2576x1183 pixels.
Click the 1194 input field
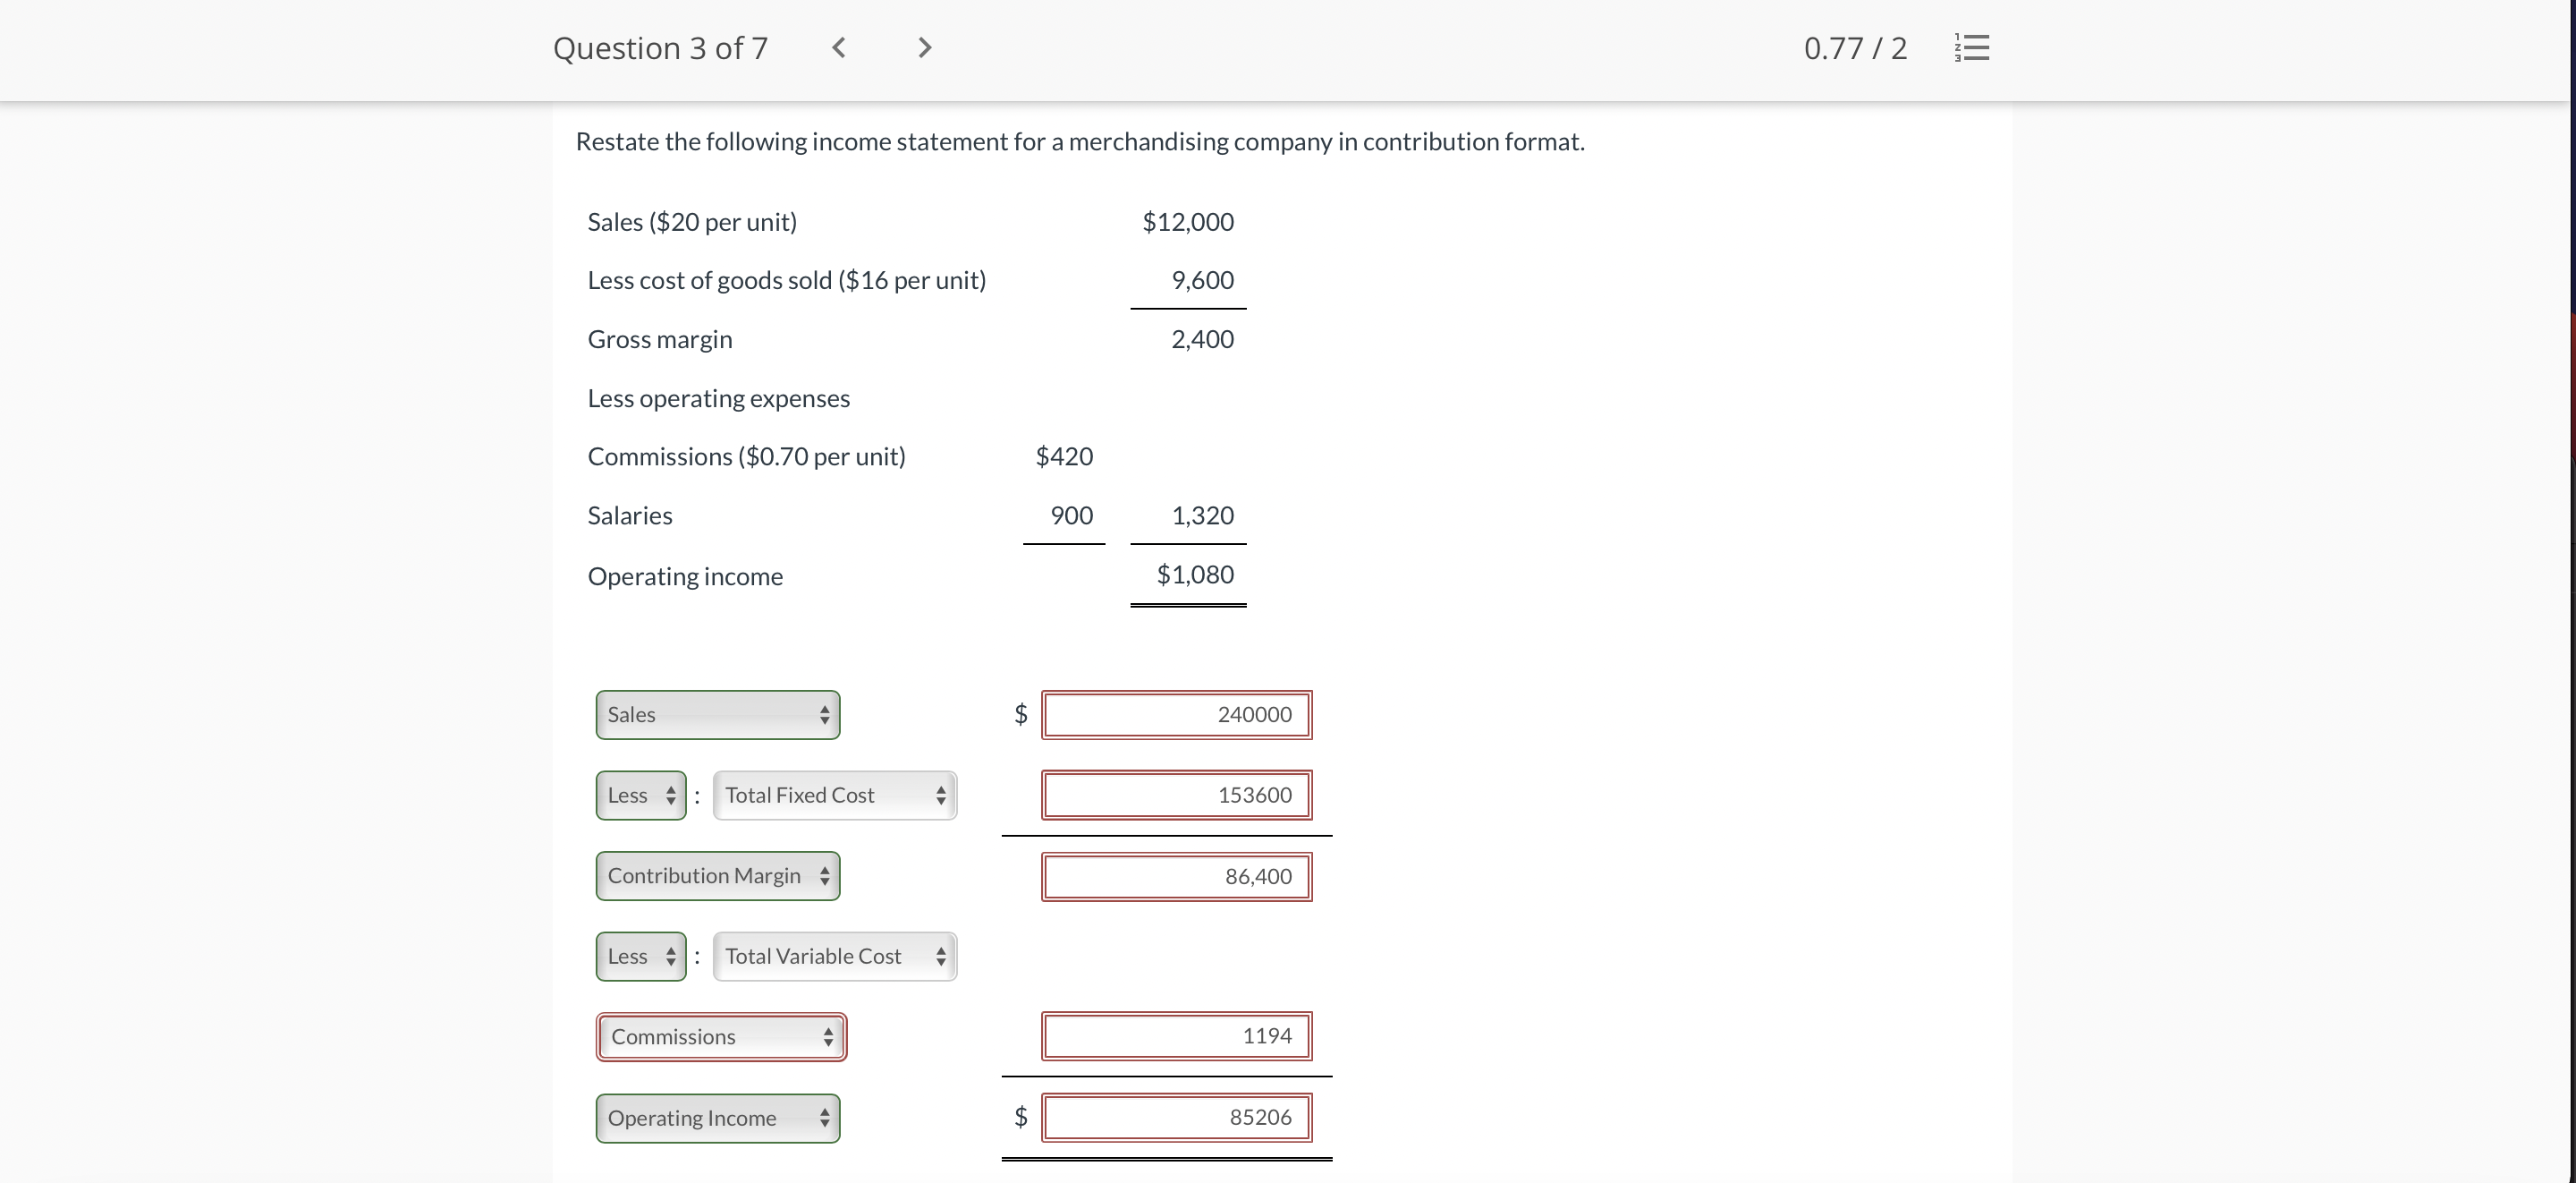tap(1176, 1036)
